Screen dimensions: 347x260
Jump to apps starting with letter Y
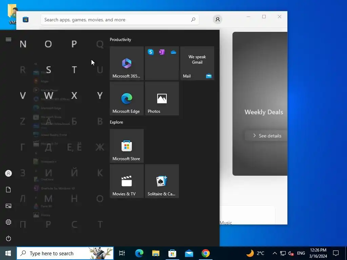[100, 95]
